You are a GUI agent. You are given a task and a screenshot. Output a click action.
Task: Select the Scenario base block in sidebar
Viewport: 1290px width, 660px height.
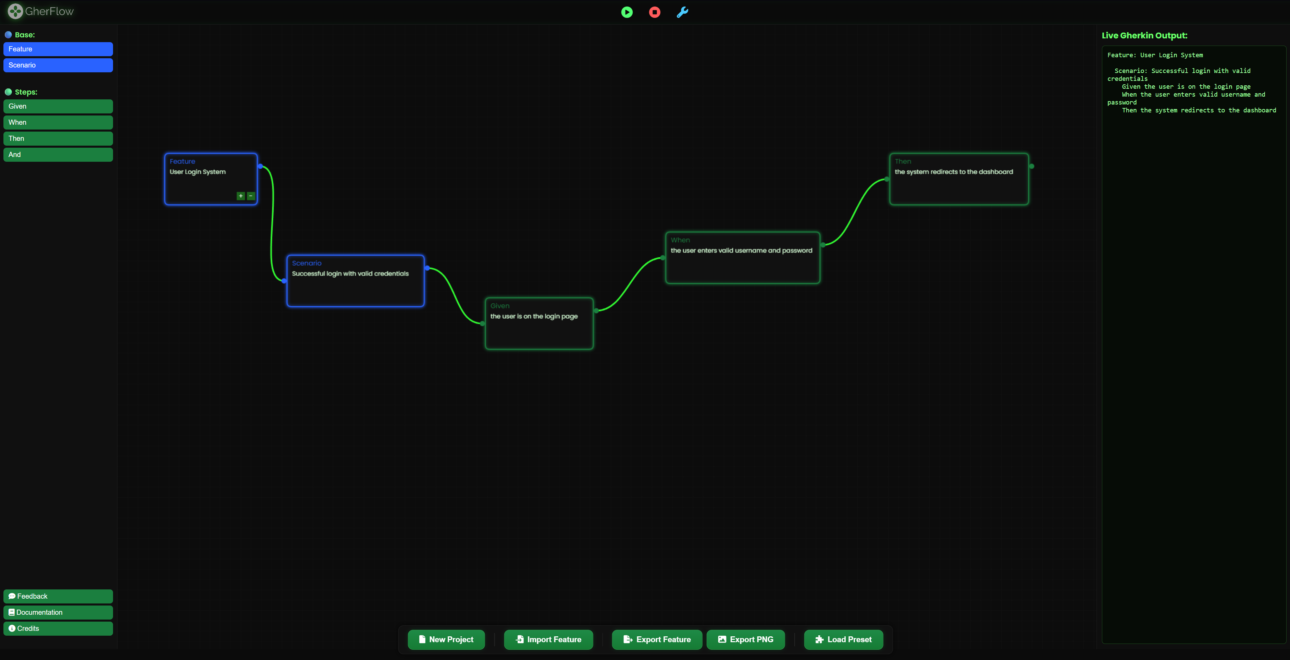(58, 65)
